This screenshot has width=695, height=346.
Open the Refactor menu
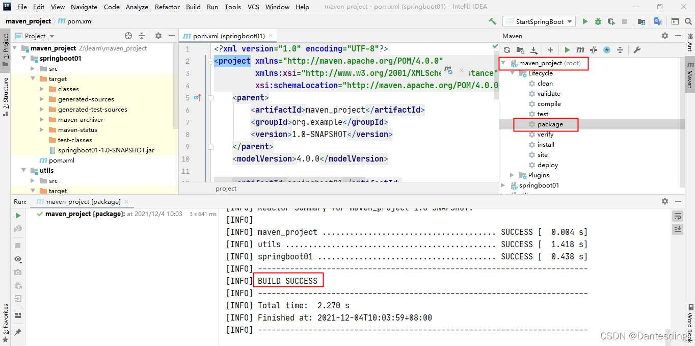(167, 7)
